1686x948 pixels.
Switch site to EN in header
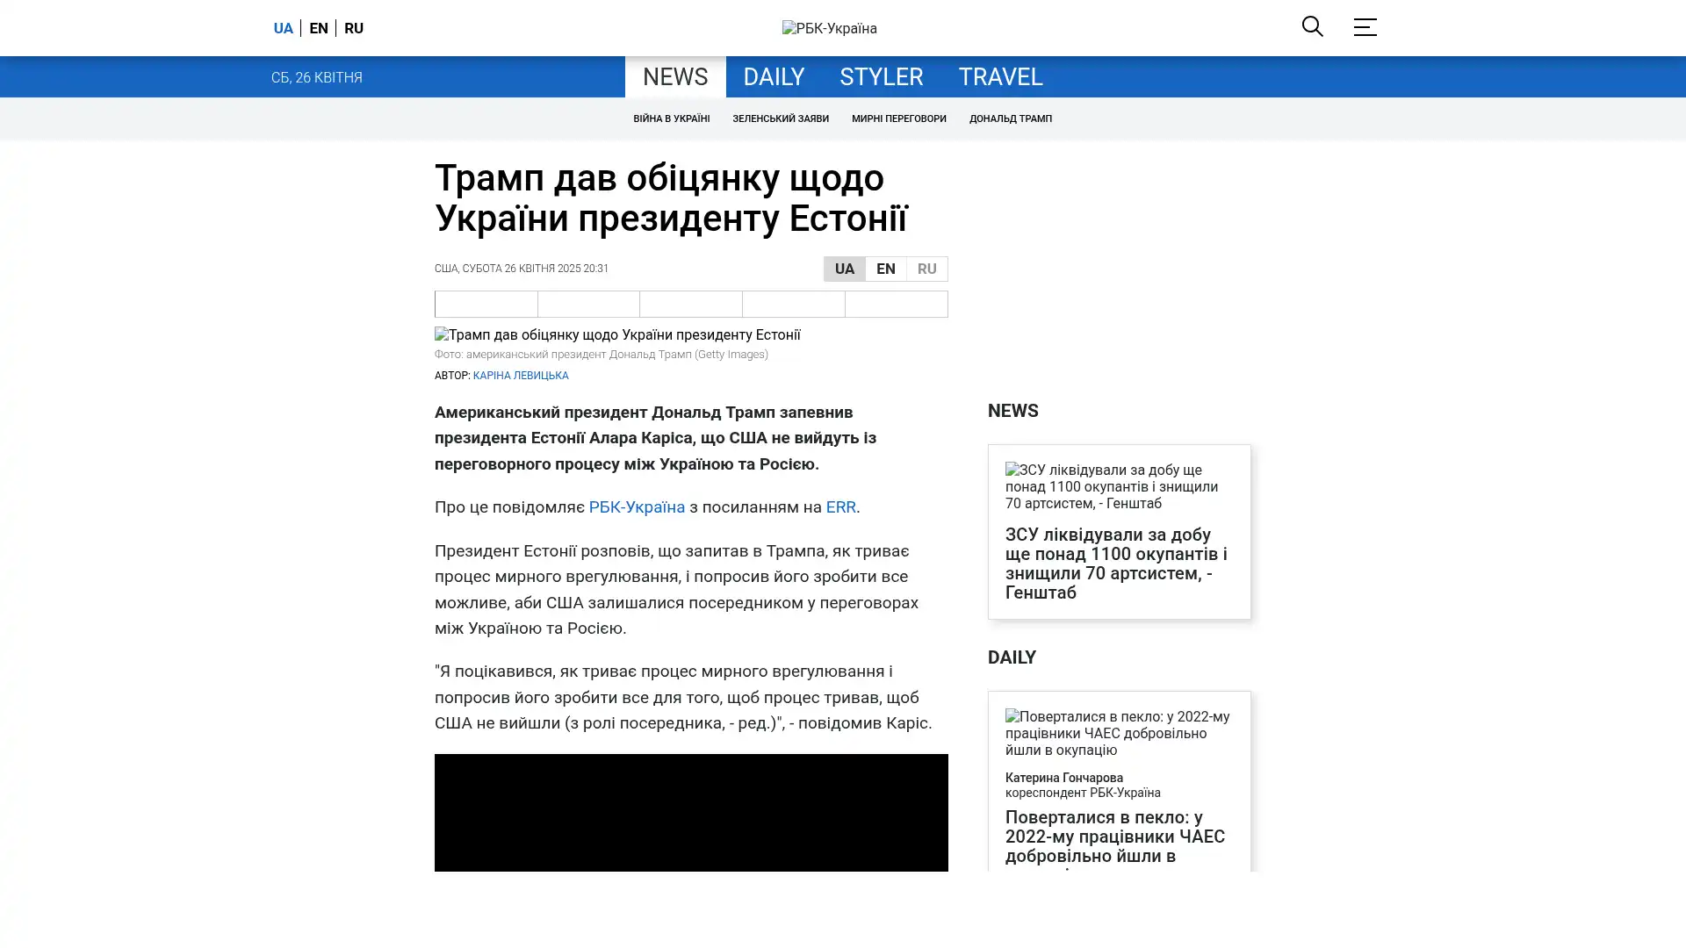click(318, 28)
